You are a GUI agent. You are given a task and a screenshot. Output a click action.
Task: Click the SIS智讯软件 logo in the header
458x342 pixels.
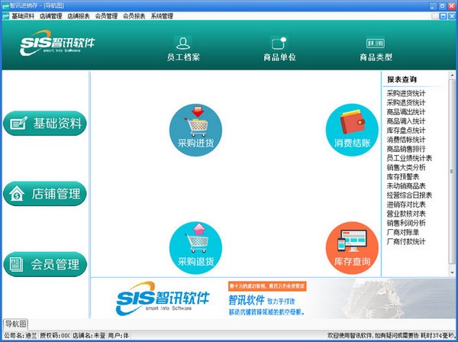57,43
